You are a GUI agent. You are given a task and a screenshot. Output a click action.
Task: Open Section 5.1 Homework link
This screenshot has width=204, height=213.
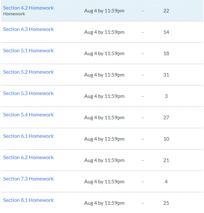[x=28, y=50]
